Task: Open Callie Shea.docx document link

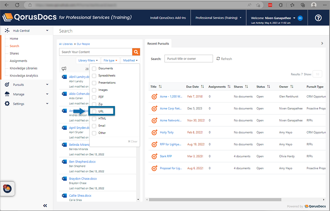Action: (x=80, y=195)
